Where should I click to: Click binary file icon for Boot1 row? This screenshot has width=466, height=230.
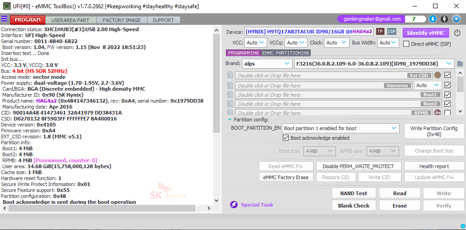pyautogui.click(x=230, y=95)
